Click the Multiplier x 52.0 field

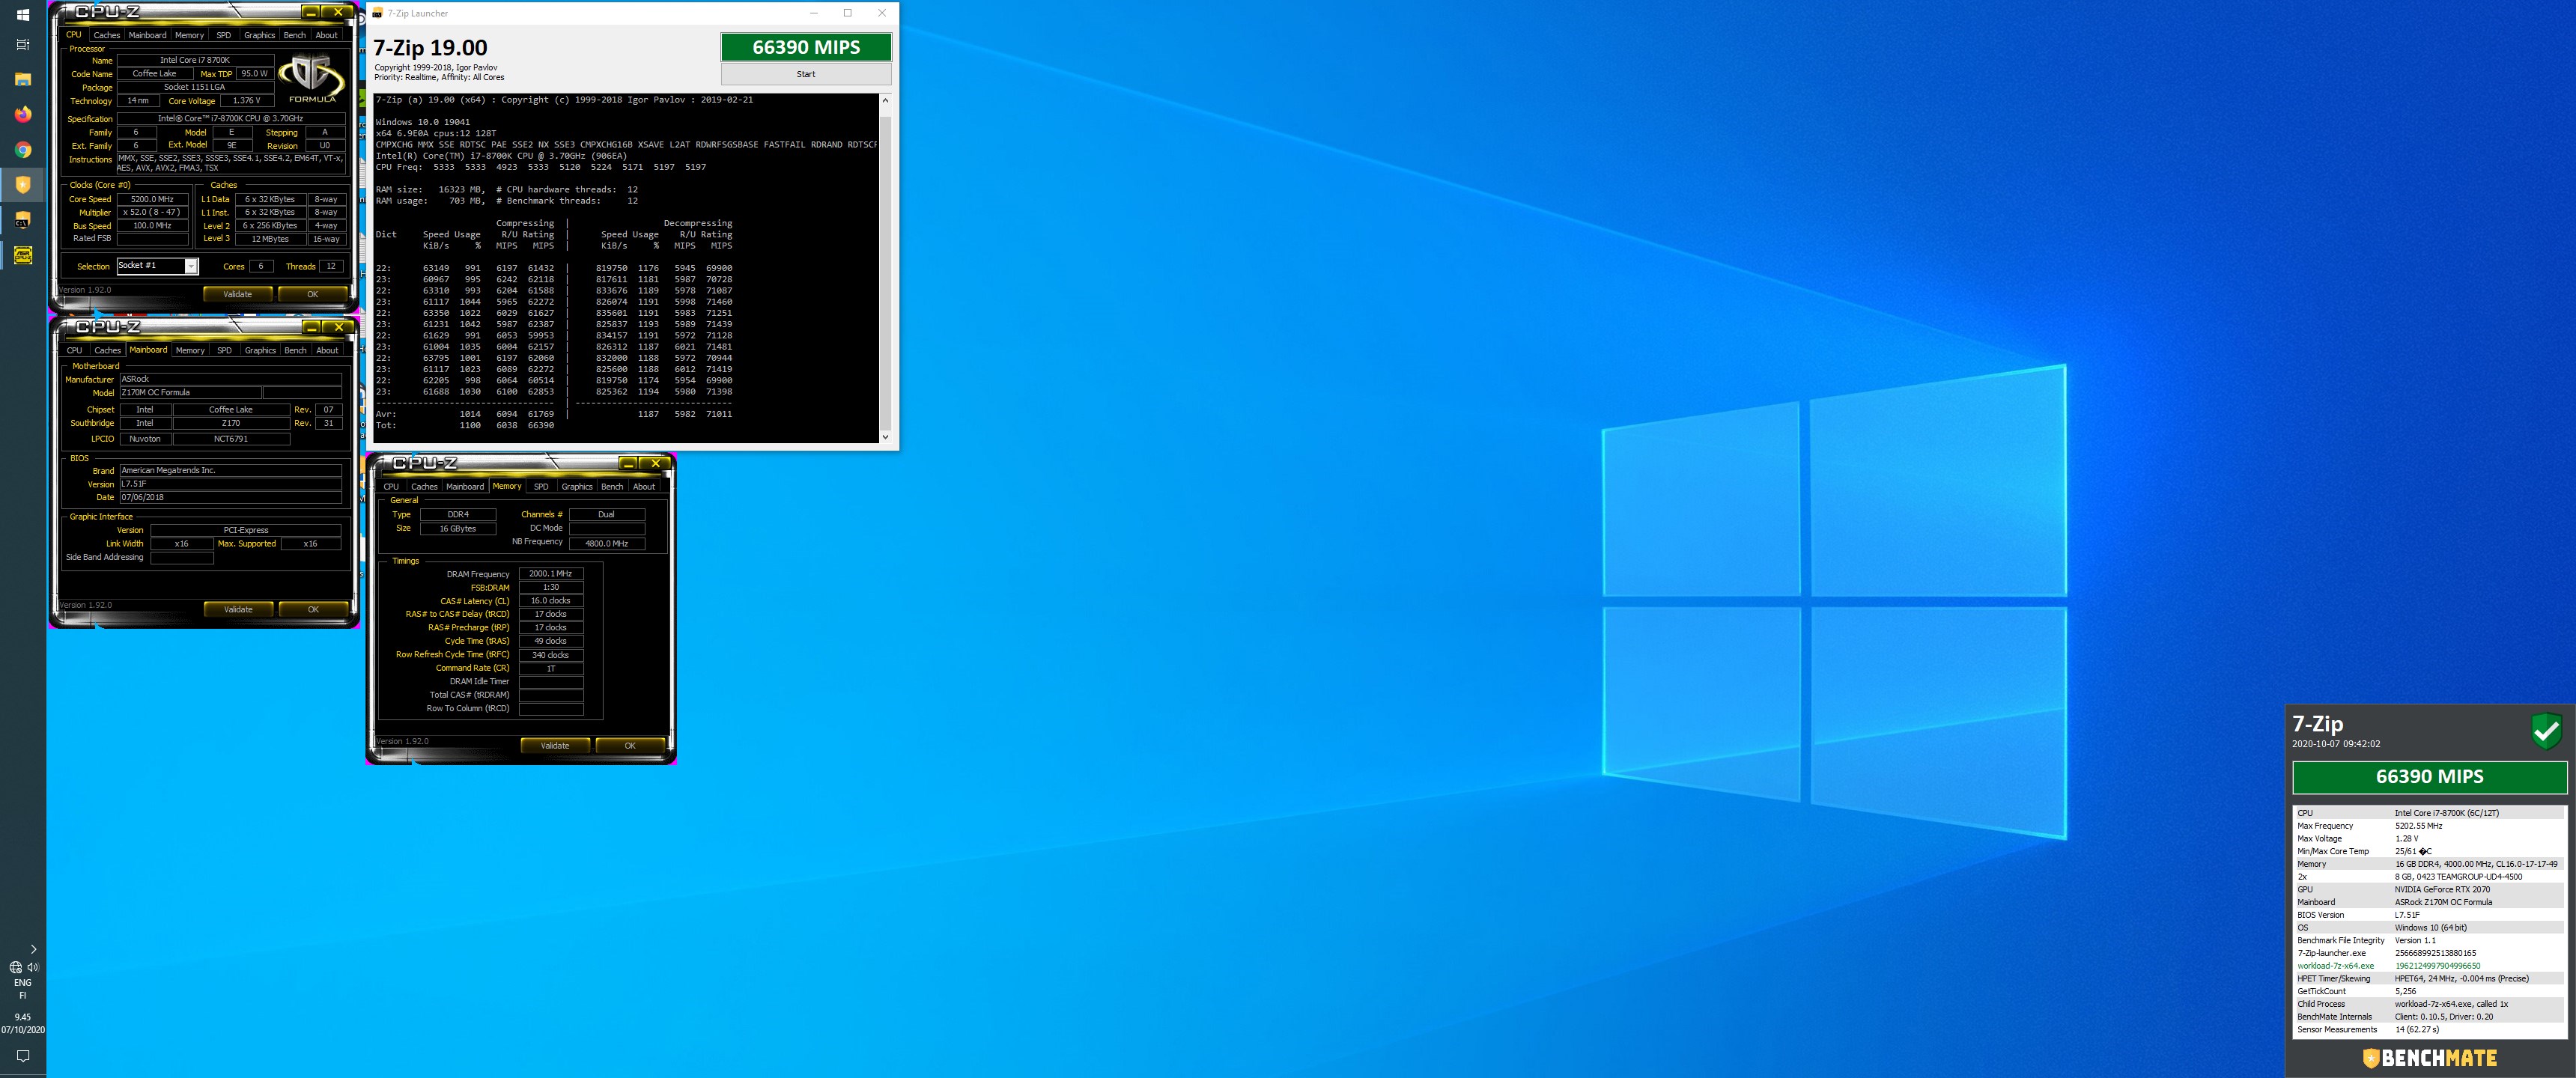pyautogui.click(x=152, y=212)
